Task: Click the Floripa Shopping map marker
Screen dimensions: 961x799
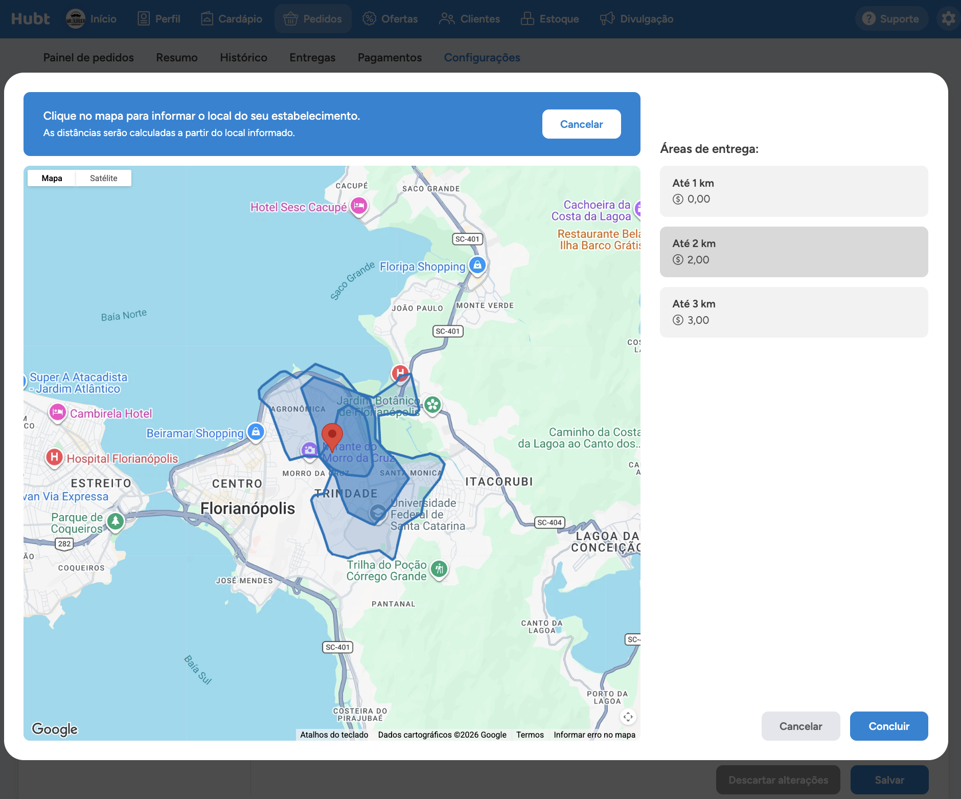Action: 477,265
